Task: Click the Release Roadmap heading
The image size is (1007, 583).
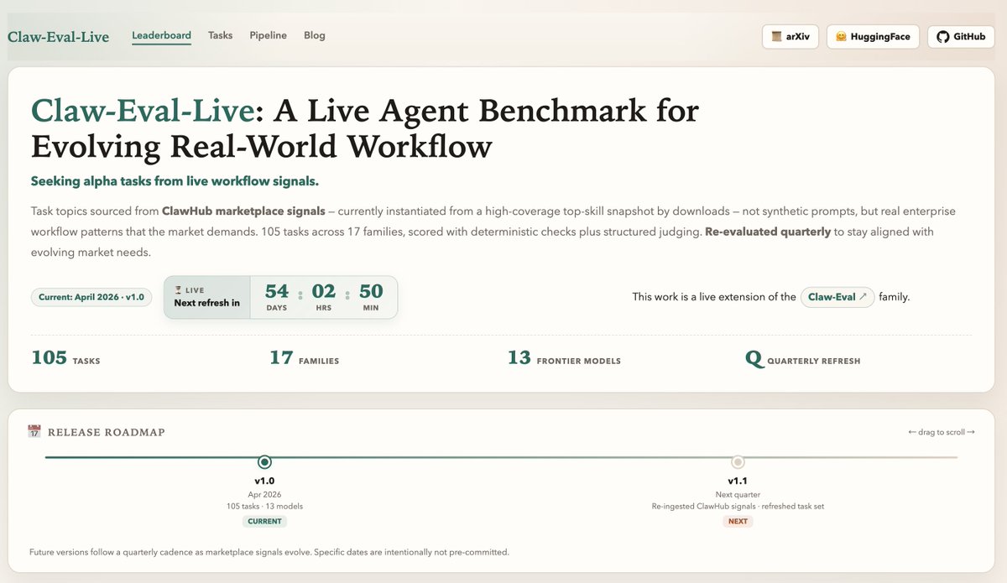Action: (x=107, y=432)
